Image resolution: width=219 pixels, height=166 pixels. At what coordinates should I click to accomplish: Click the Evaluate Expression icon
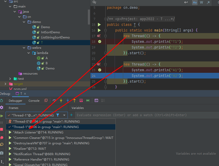coord(96,100)
